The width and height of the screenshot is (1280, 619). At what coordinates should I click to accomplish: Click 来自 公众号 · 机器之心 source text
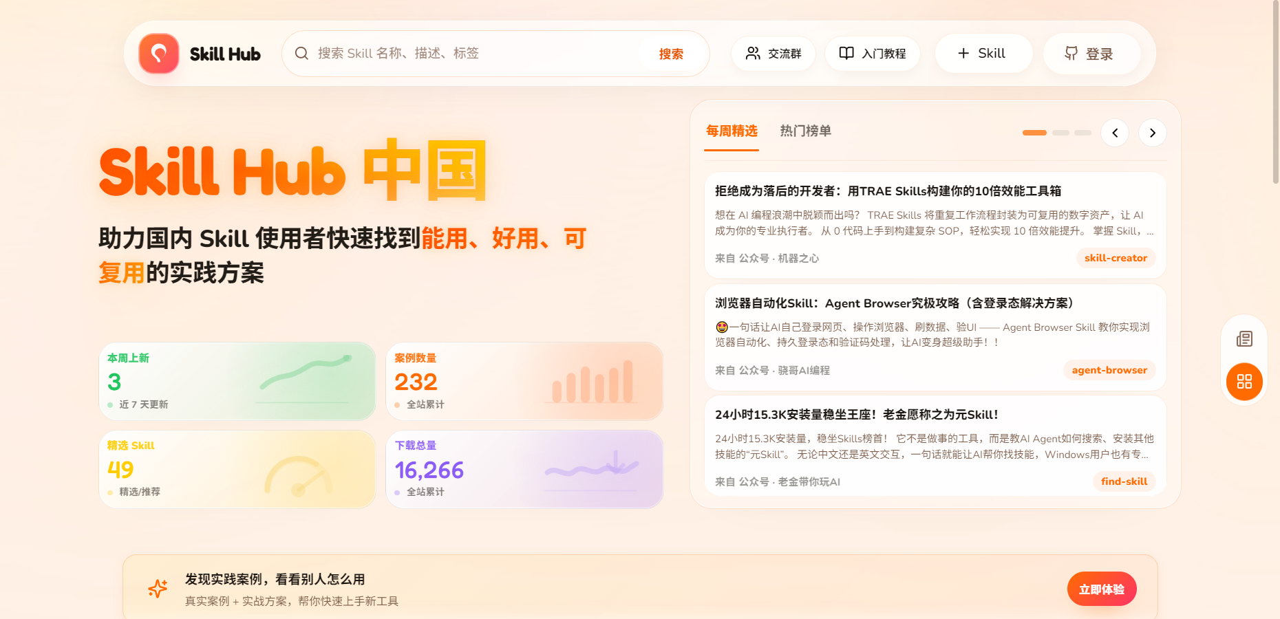(767, 259)
